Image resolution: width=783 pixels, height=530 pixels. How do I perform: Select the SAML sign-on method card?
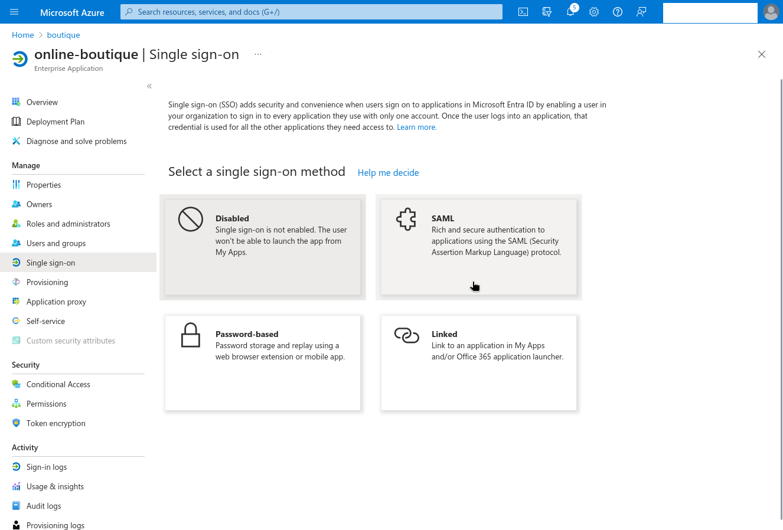478,247
